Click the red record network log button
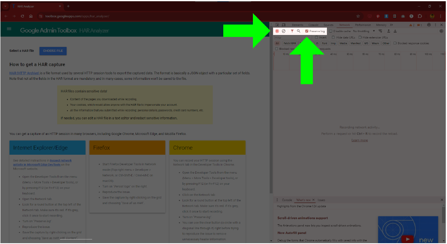Screen dimensions: 447x244 click(x=277, y=31)
